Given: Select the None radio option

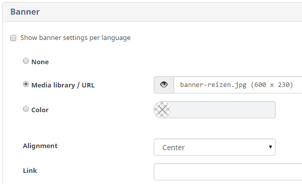Looking at the screenshot, I should tap(26, 61).
